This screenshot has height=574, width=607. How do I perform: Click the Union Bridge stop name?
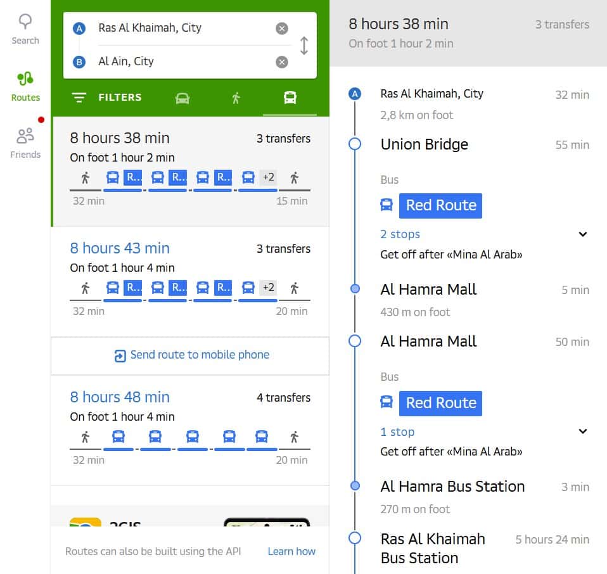(x=425, y=144)
